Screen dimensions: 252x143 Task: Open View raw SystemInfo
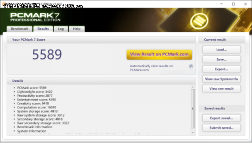click(221, 79)
